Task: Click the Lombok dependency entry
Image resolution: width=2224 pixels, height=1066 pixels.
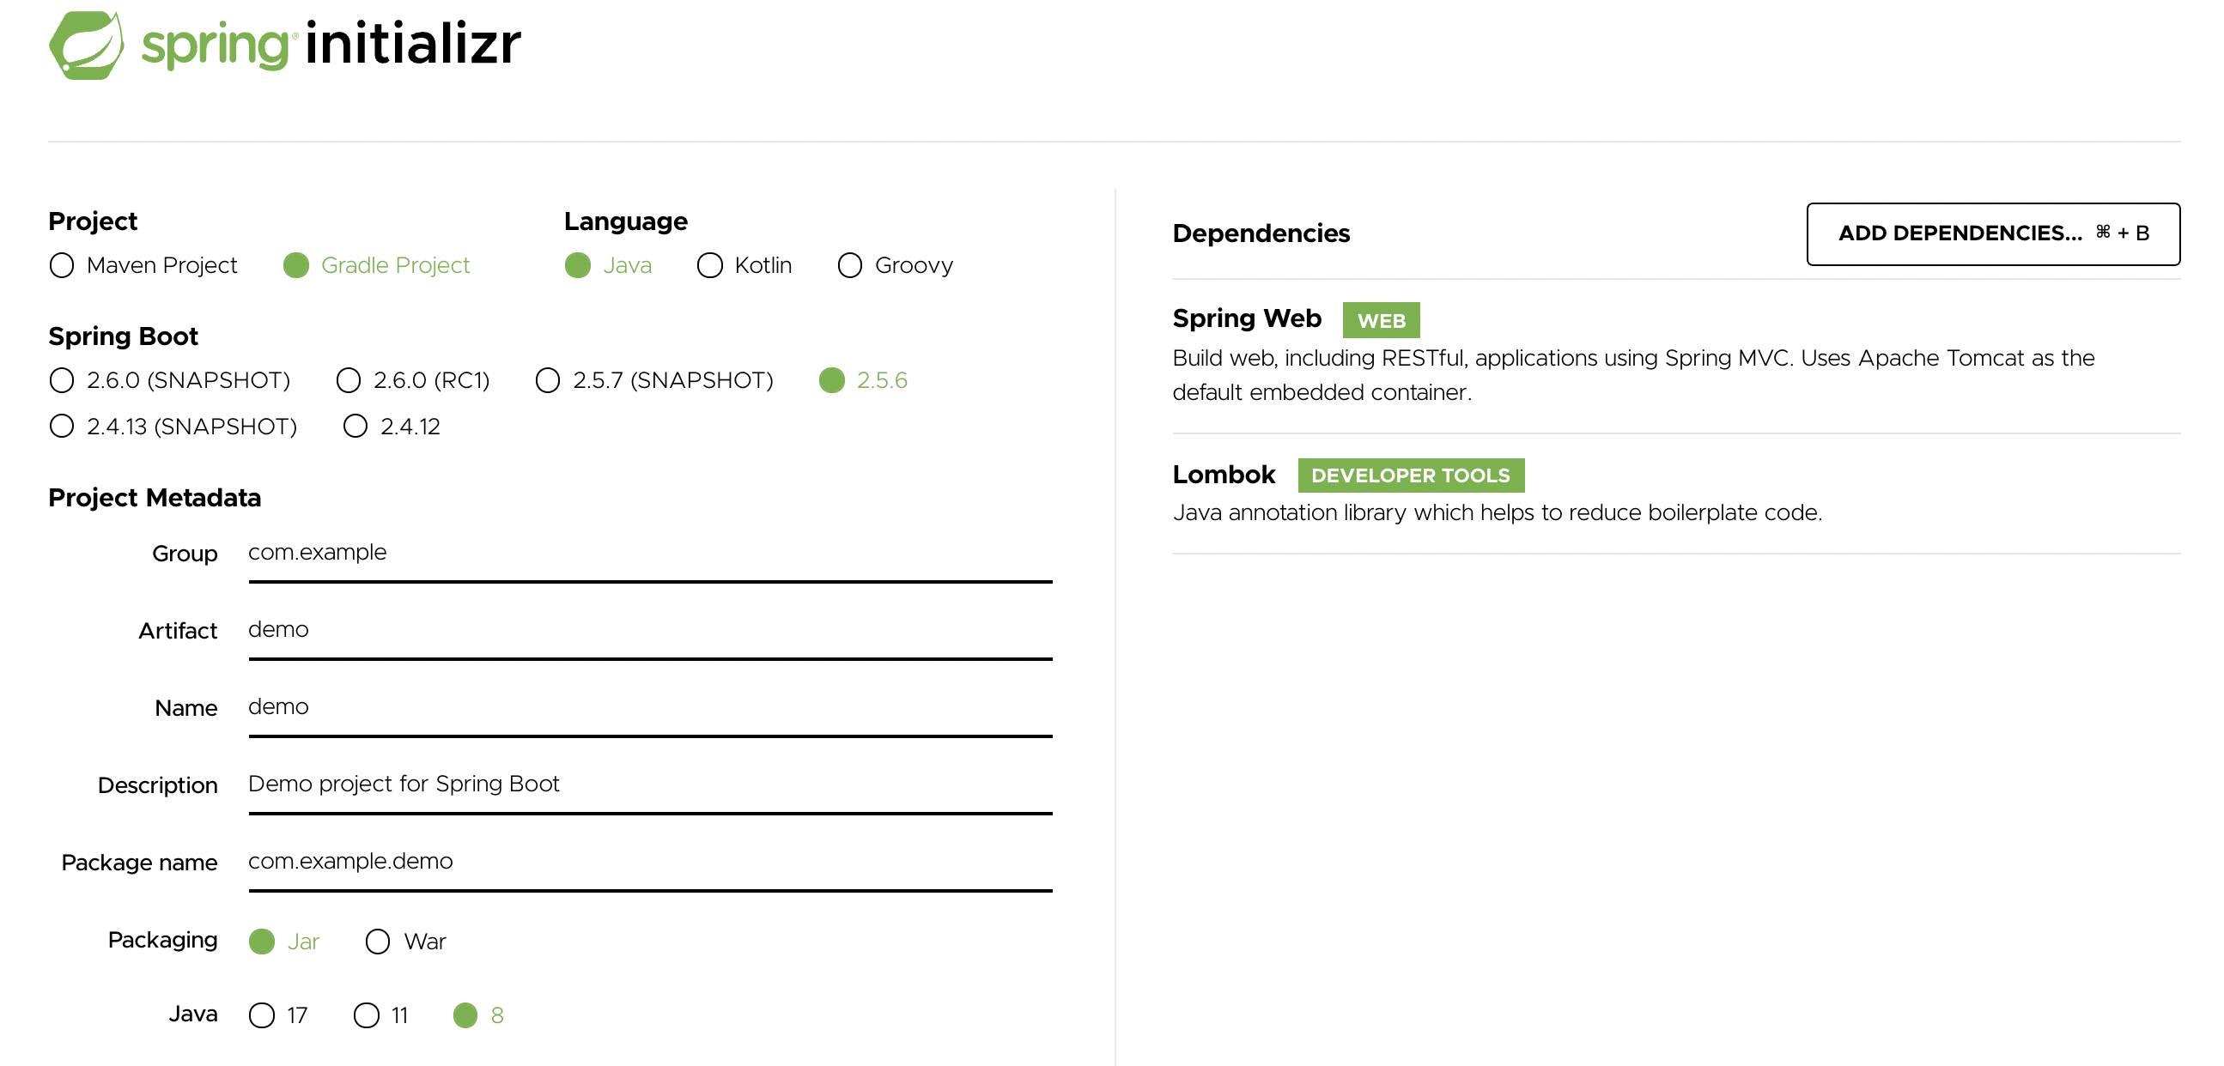Action: [x=1224, y=475]
